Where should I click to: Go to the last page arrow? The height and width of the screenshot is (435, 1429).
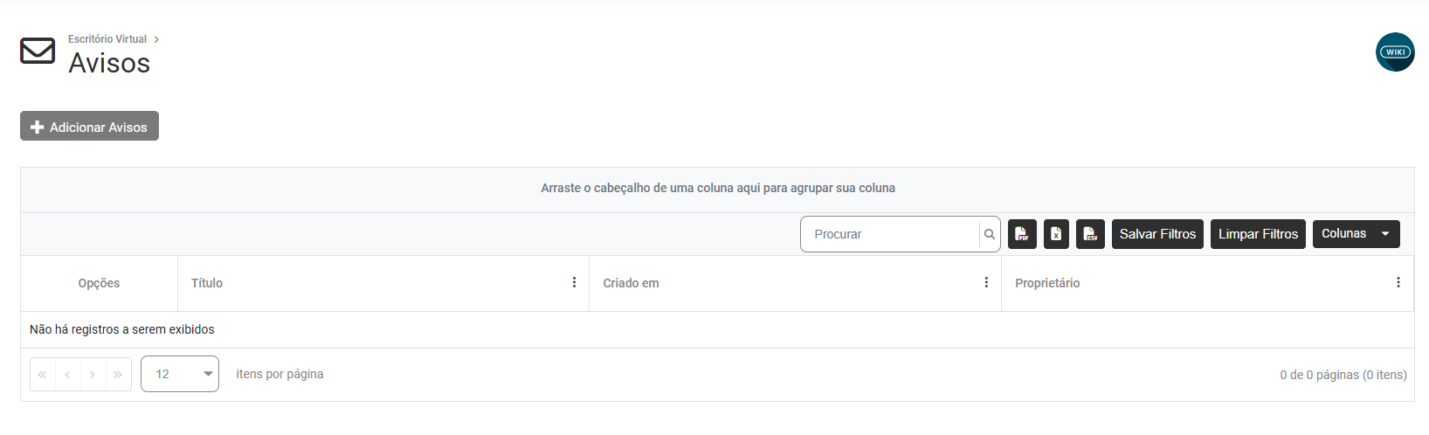click(118, 375)
